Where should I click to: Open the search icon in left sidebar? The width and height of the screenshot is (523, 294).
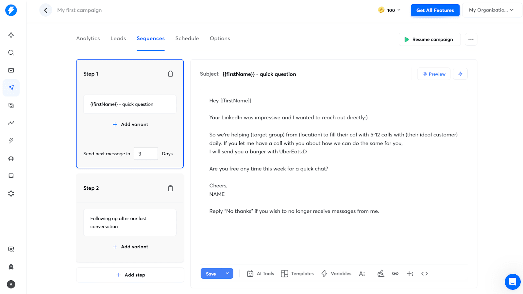[x=11, y=53]
